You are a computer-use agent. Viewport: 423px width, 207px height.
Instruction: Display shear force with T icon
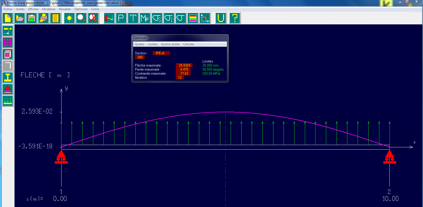coord(133,18)
